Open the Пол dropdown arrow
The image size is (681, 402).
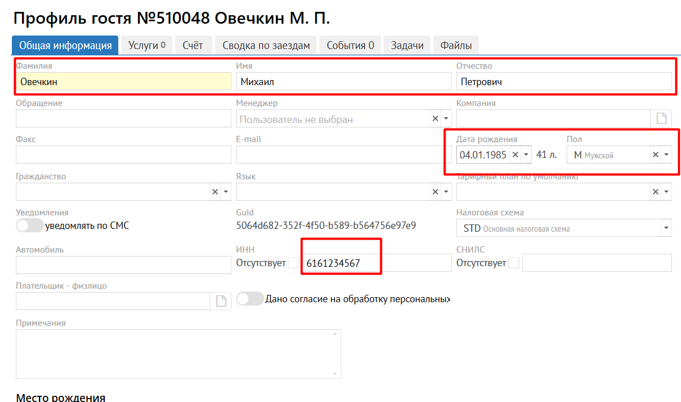[666, 155]
